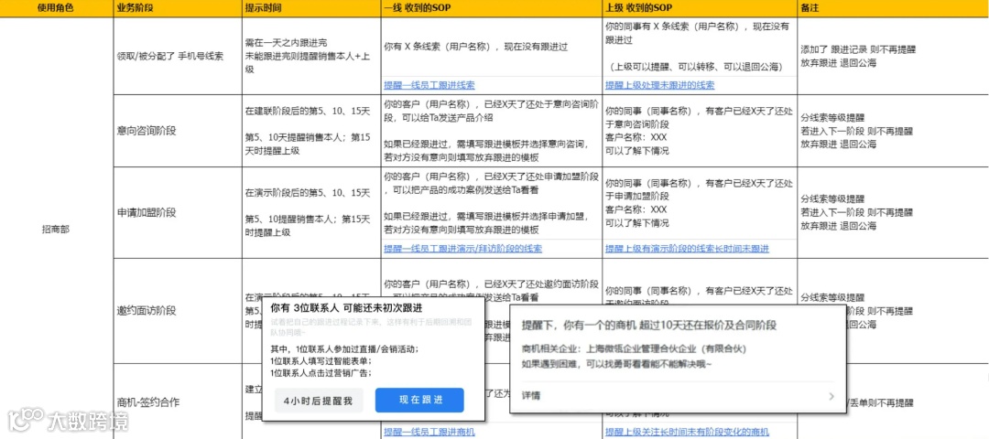
Task: Select the 业务阶段 column header
Action: click(178, 9)
